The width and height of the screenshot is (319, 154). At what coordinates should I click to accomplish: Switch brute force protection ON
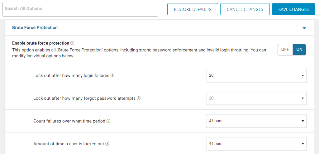coord(299,50)
